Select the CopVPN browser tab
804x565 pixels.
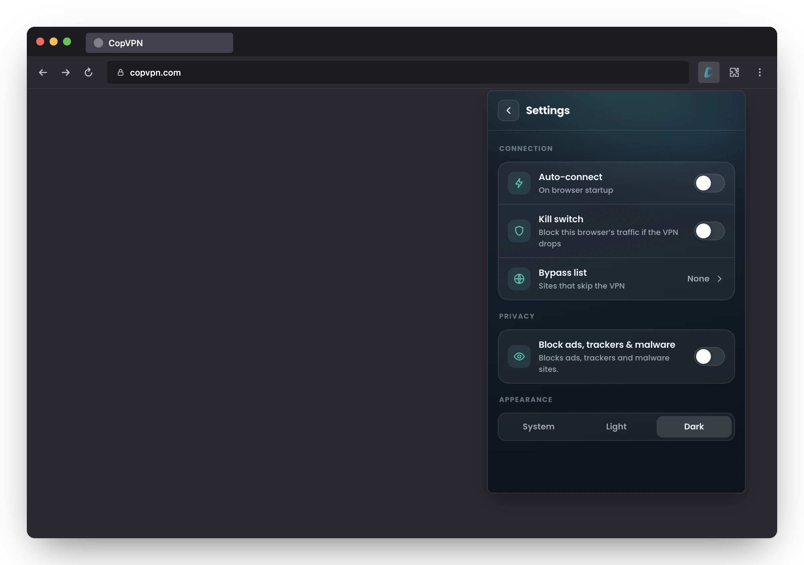(x=159, y=43)
